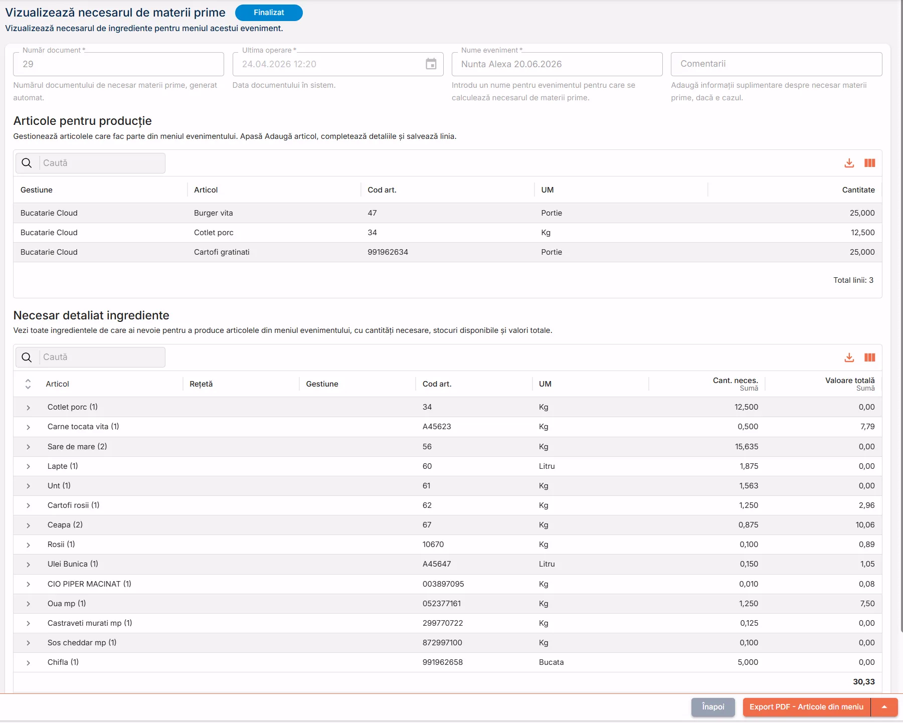Sort by Valoare totală column header
The image size is (903, 723).
tap(850, 381)
